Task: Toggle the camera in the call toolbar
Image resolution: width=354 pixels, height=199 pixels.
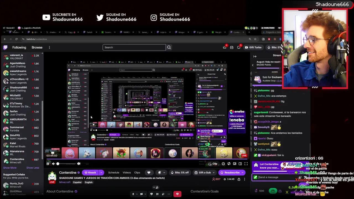Action: tap(142, 194)
